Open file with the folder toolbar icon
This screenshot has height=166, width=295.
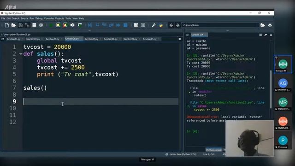[13, 25]
